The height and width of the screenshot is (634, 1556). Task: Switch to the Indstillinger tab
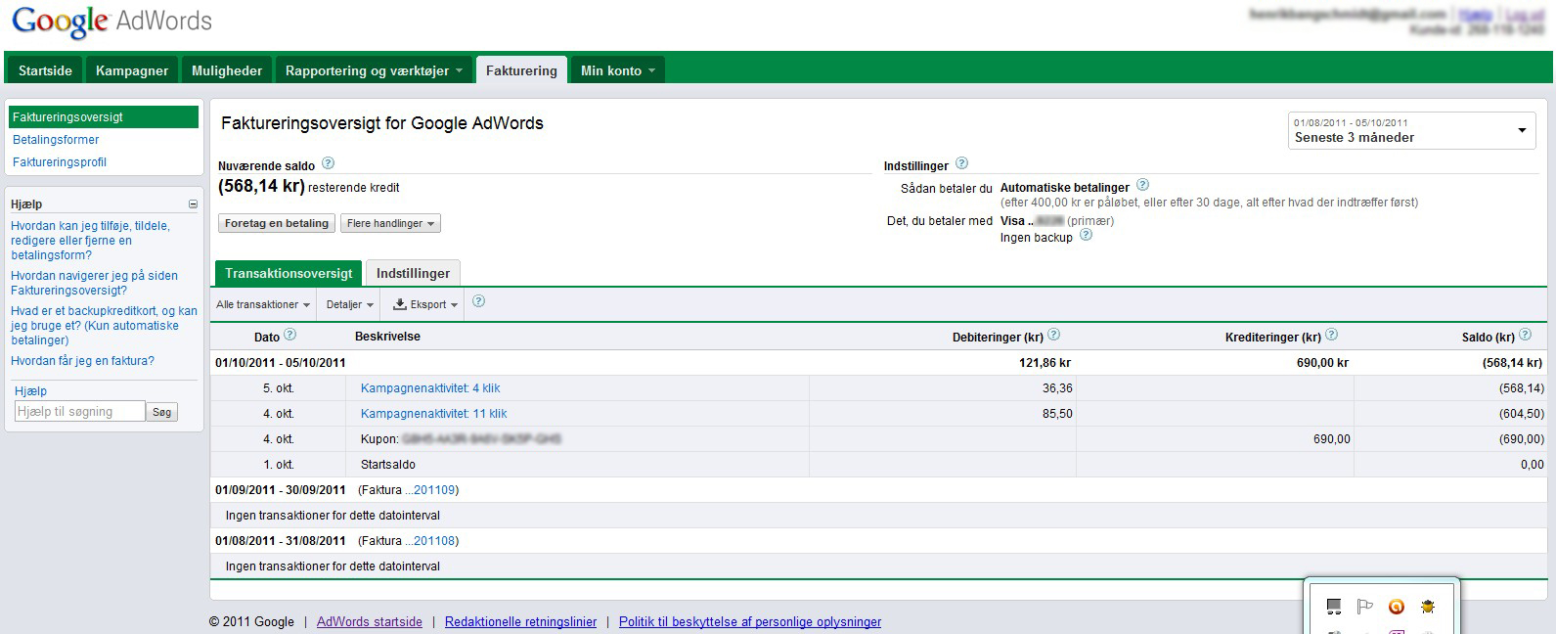(413, 274)
